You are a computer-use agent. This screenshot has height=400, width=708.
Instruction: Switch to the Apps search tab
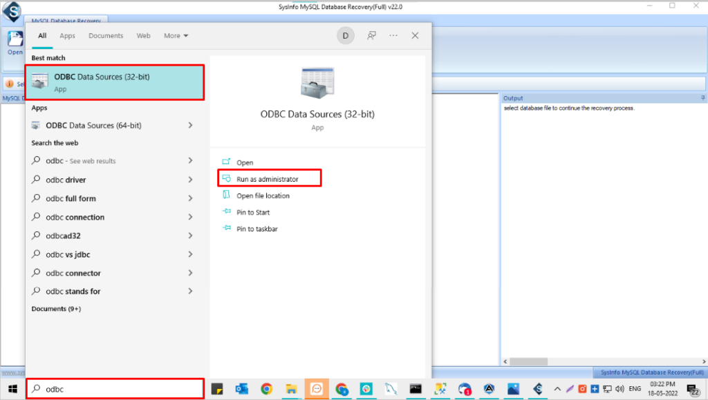point(67,36)
